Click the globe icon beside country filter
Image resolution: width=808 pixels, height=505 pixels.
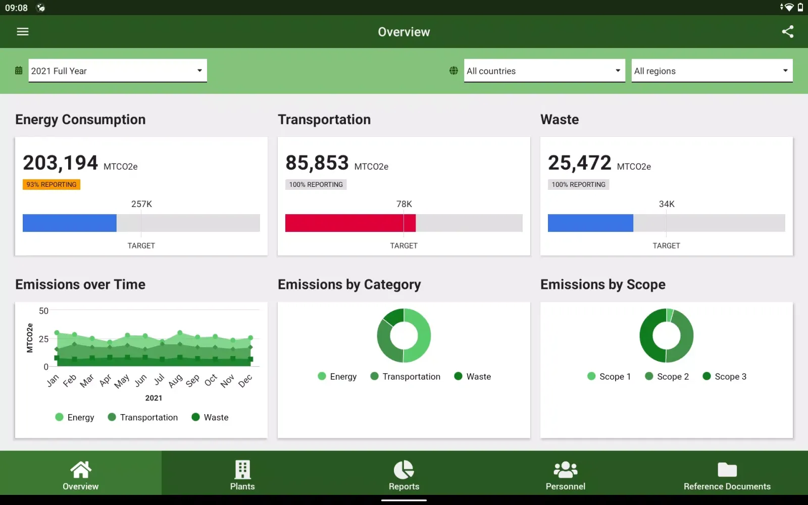pyautogui.click(x=453, y=71)
